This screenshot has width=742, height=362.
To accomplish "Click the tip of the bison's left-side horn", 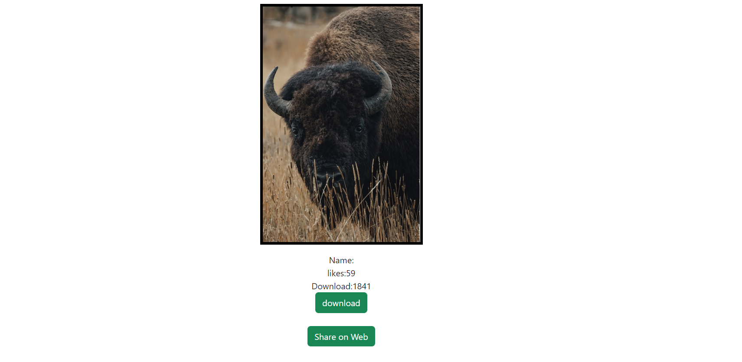I will click(x=276, y=68).
